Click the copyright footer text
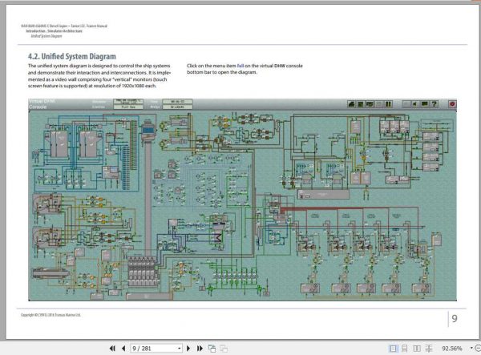Image resolution: width=481 pixels, height=355 pixels. click(x=51, y=315)
